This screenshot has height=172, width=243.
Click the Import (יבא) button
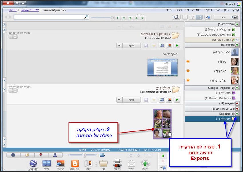[226, 17]
